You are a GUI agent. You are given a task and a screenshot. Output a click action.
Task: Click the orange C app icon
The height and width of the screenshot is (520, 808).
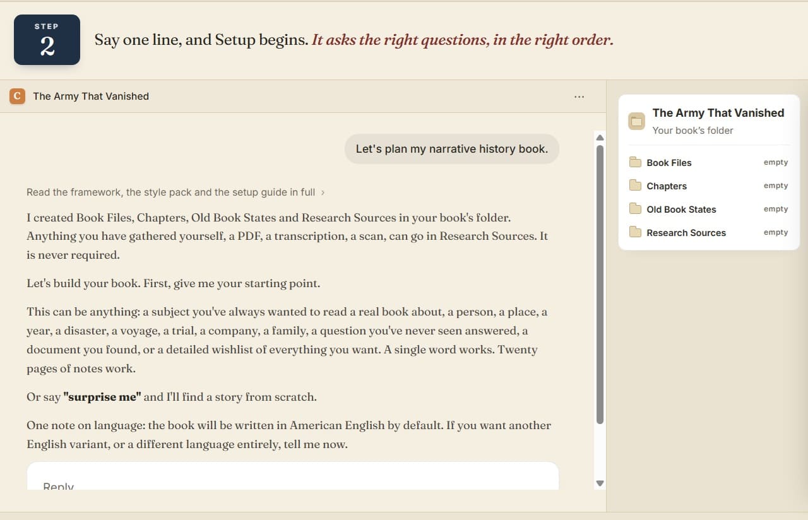pyautogui.click(x=17, y=96)
